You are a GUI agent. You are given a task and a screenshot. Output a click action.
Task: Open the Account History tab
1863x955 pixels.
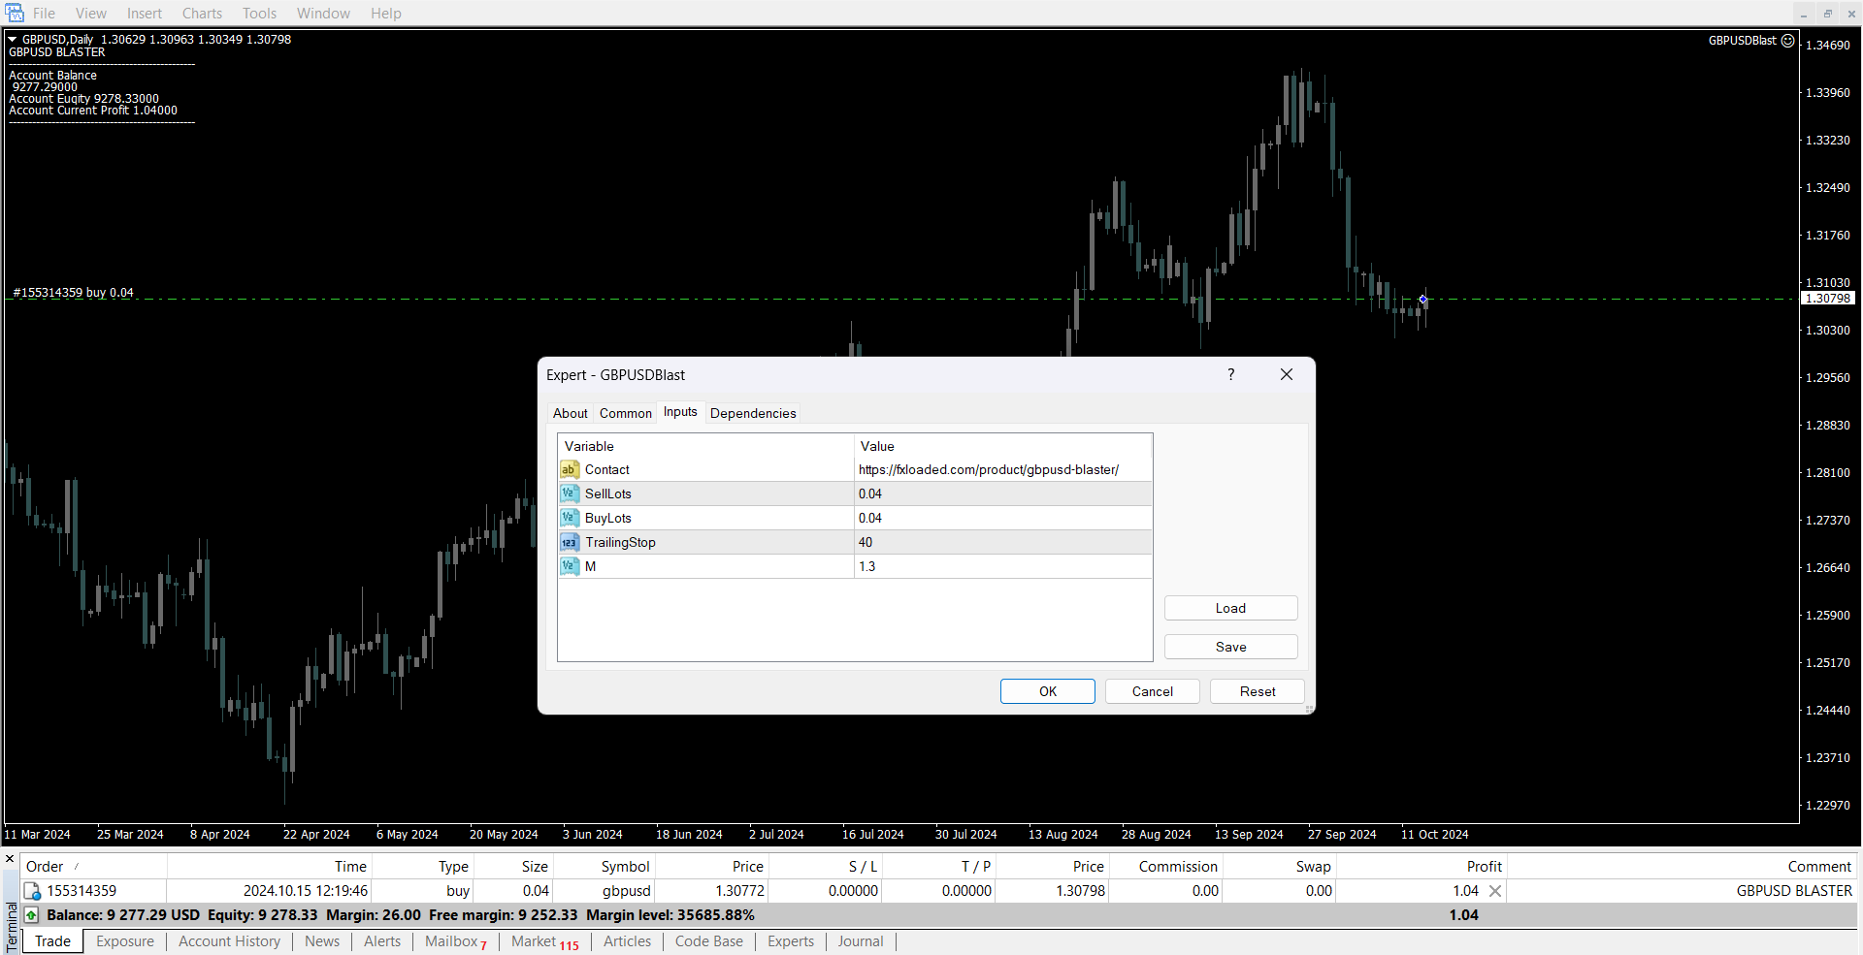[x=229, y=941]
